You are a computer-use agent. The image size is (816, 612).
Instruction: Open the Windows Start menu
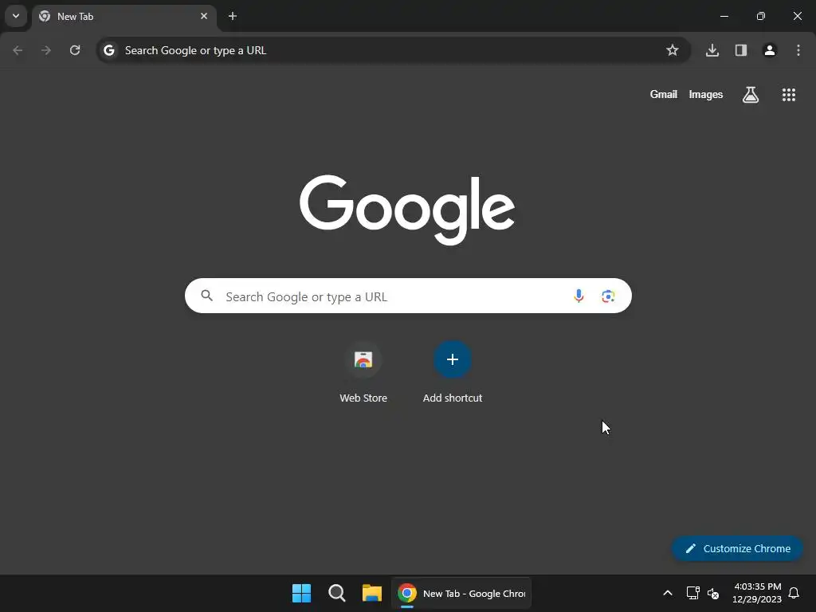pyautogui.click(x=301, y=593)
